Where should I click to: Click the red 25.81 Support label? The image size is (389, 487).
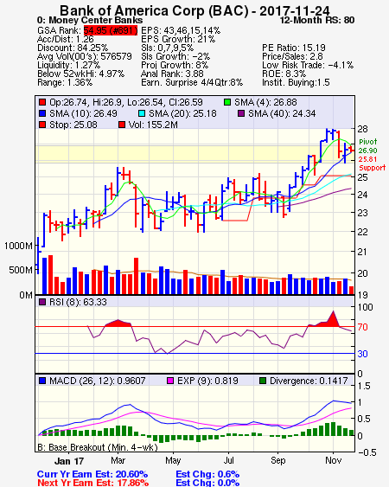click(x=372, y=163)
